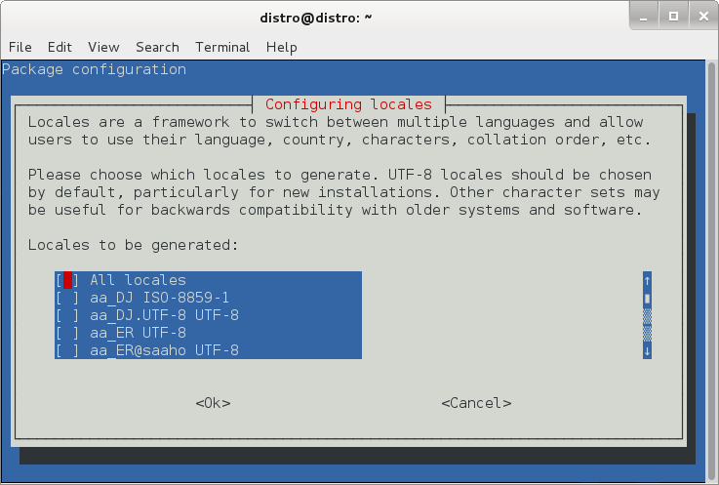Open the File menu
The height and width of the screenshot is (485, 719).
20,47
